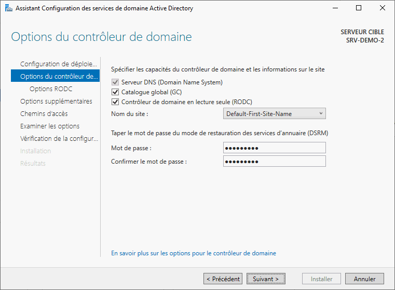This screenshot has height=290, width=395.
Task: Open link about domain controller options
Action: tap(194, 253)
